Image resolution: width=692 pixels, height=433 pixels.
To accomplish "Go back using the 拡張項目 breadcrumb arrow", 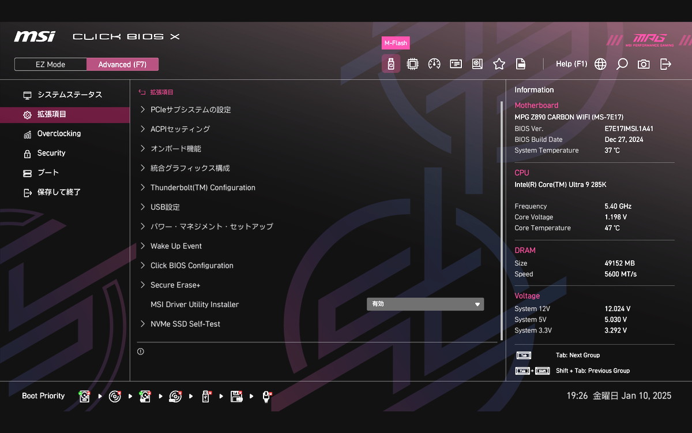I will (142, 92).
